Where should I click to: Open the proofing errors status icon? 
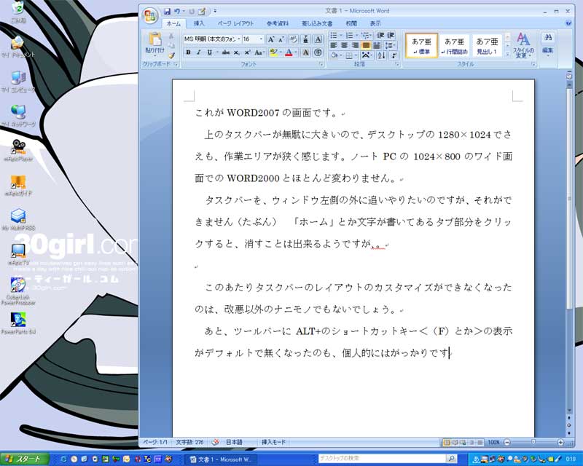click(215, 442)
